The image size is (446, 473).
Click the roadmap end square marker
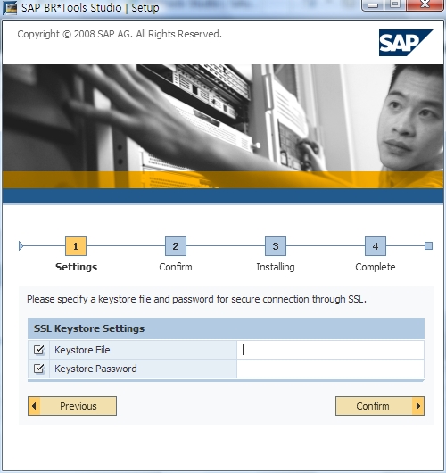tap(428, 245)
